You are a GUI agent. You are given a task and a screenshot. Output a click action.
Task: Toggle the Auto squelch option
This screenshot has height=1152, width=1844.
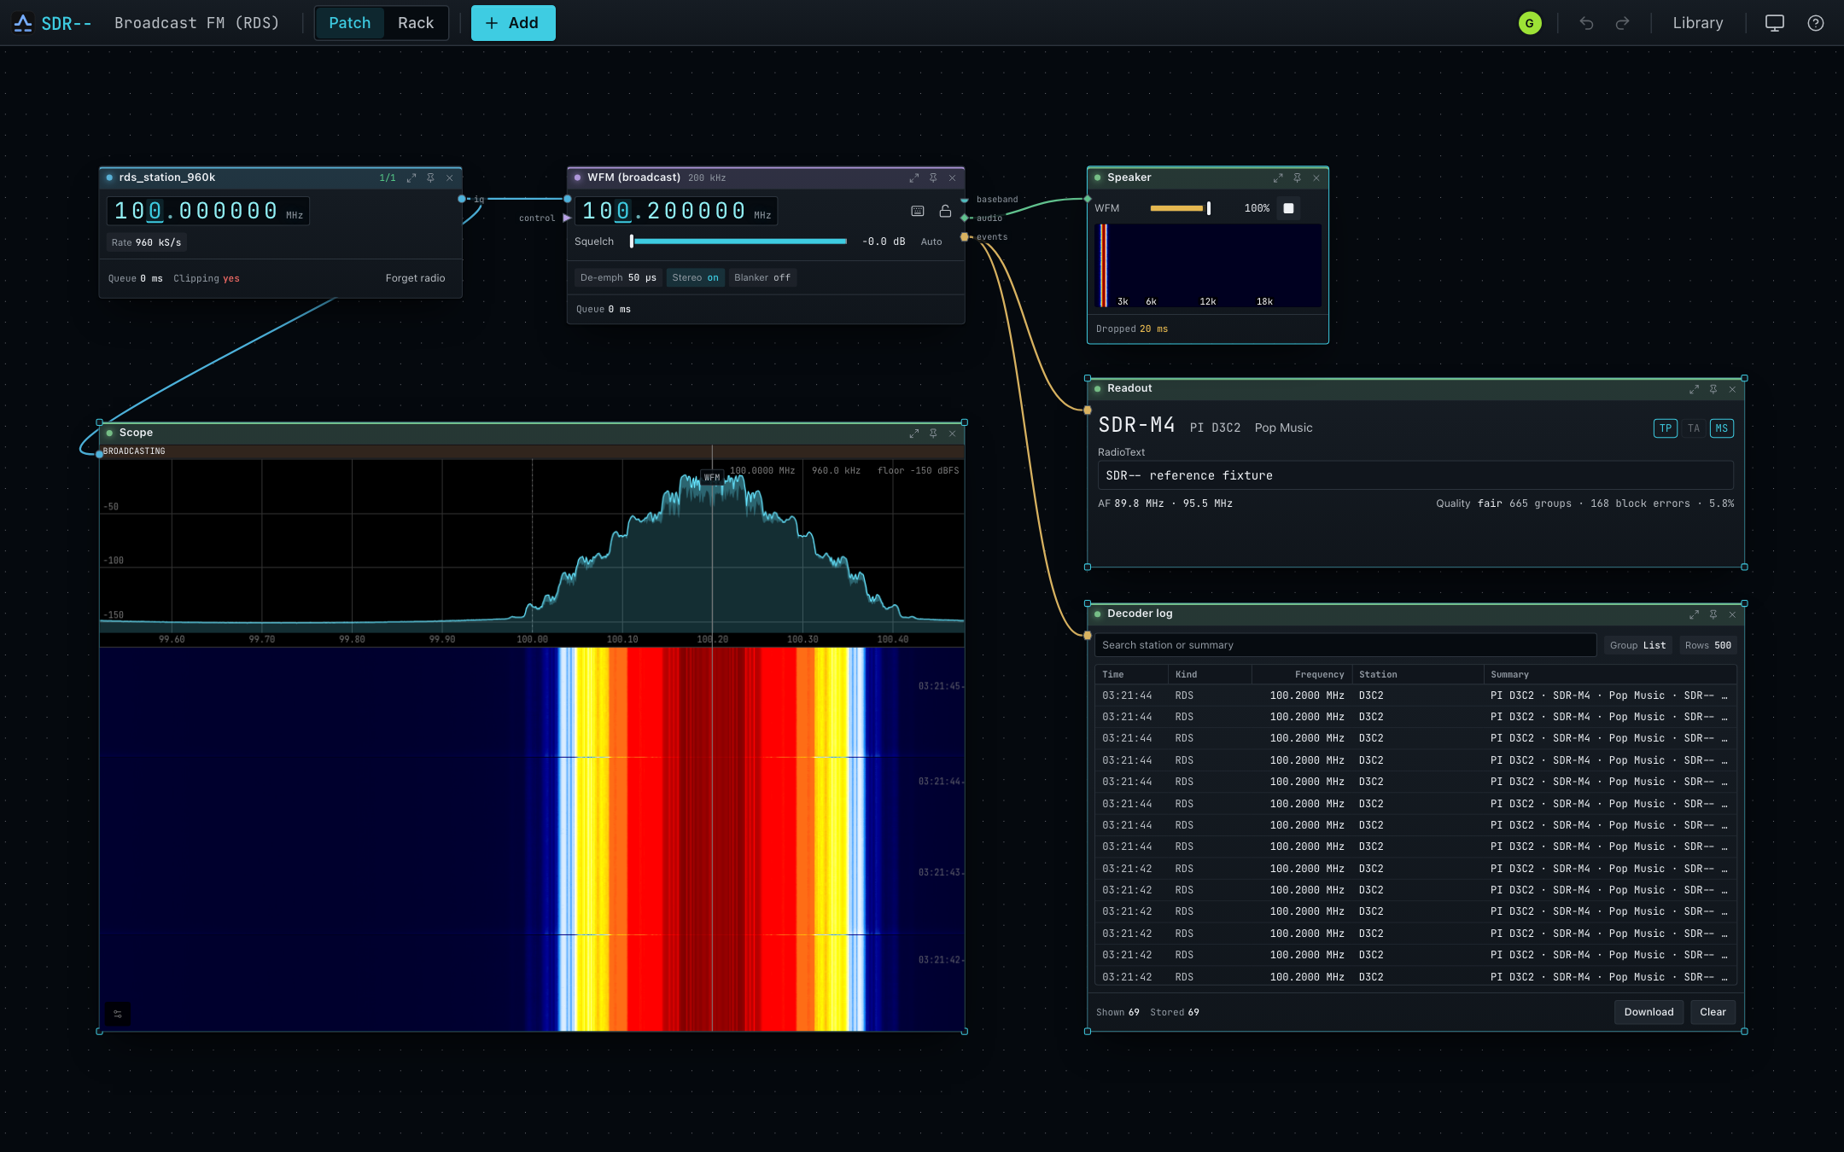pyautogui.click(x=931, y=242)
